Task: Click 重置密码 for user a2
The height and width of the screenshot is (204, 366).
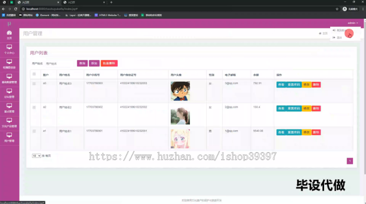Action: [294, 109]
